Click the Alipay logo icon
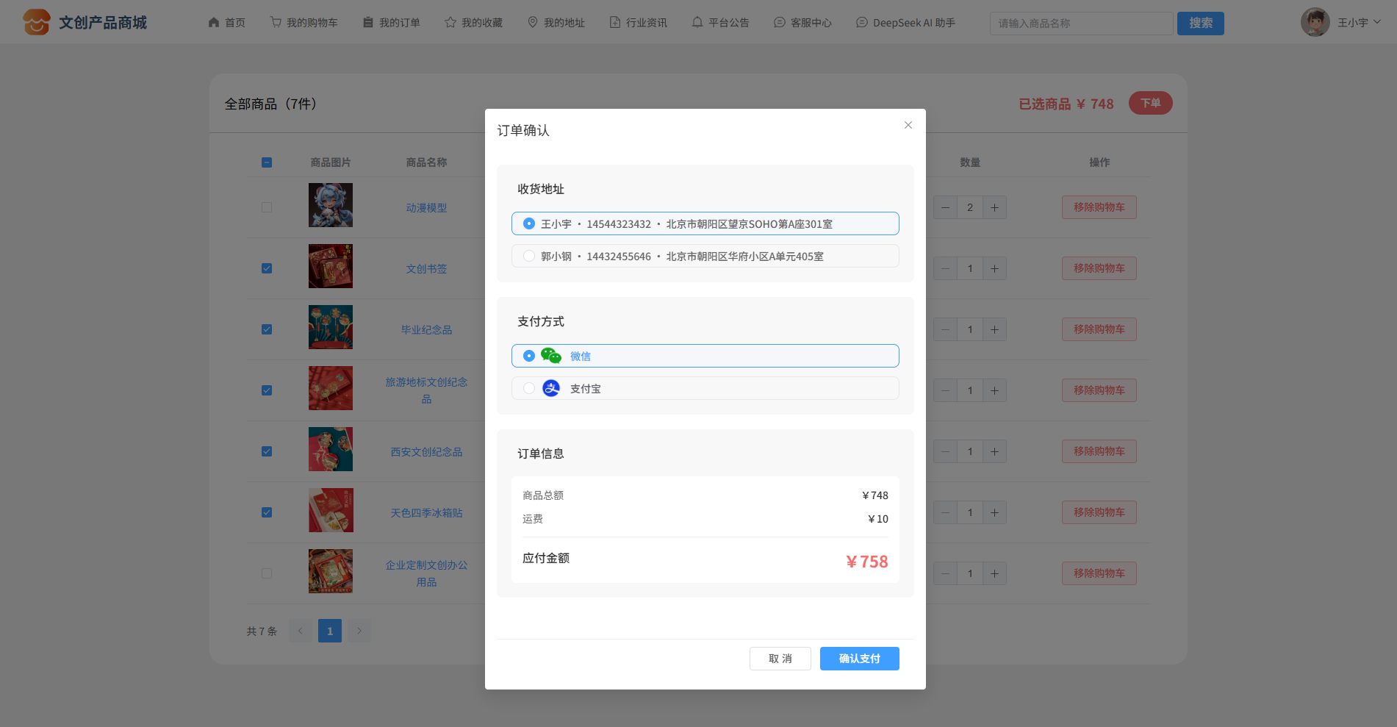This screenshot has width=1397, height=727. click(550, 388)
